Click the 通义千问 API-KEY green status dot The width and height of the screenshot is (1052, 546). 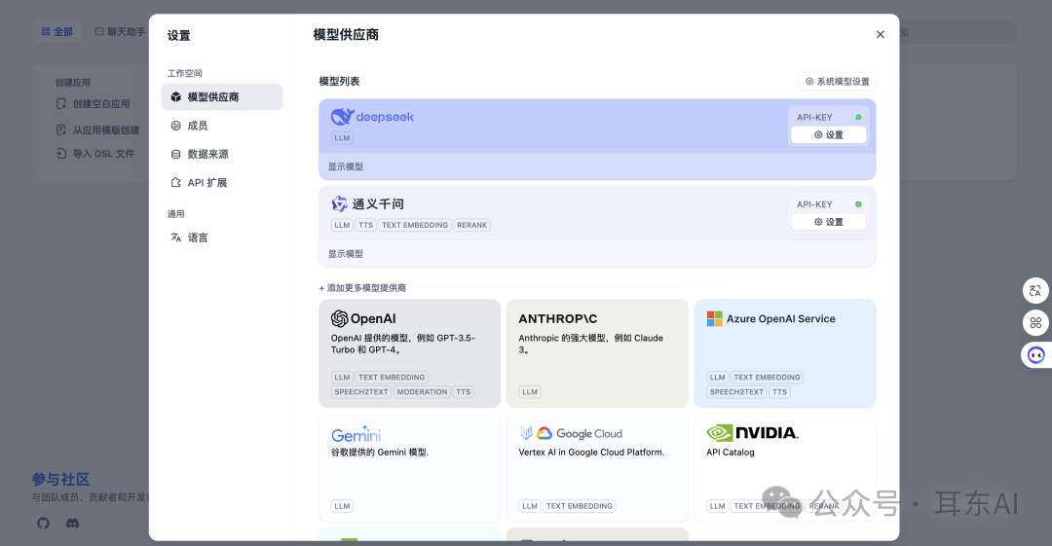pos(858,204)
